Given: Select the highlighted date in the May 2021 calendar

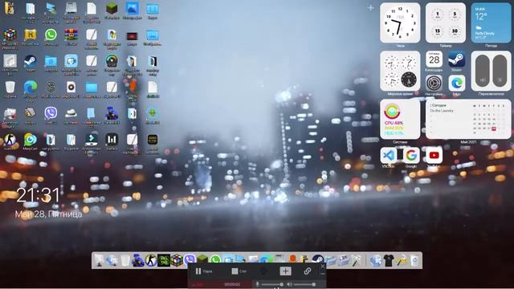Looking at the screenshot, I should coord(494,128).
